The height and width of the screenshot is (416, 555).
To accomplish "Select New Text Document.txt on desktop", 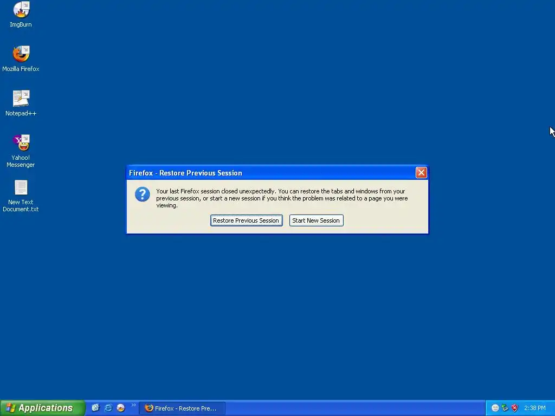I will pos(21,196).
